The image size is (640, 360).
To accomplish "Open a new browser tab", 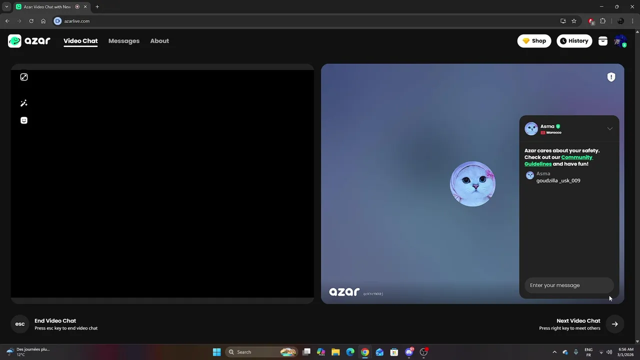I will 97,7.
